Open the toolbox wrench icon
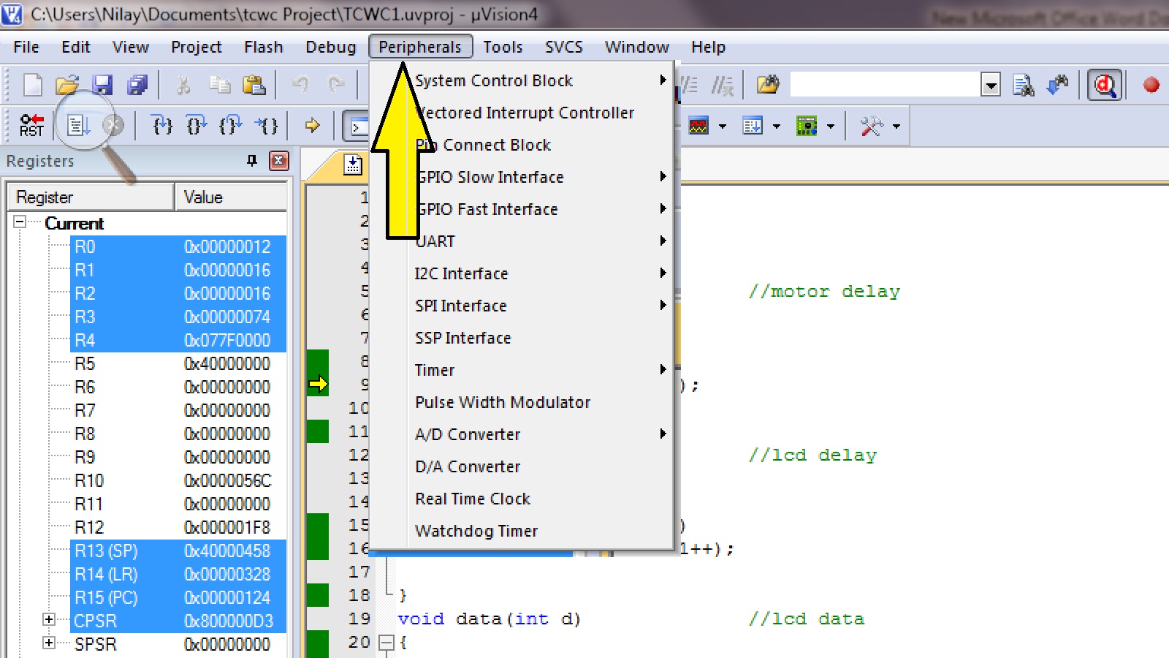 872,126
